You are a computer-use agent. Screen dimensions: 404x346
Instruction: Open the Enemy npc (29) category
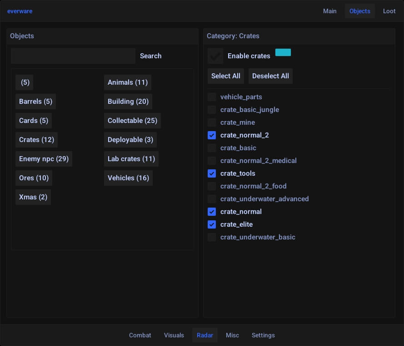click(44, 159)
